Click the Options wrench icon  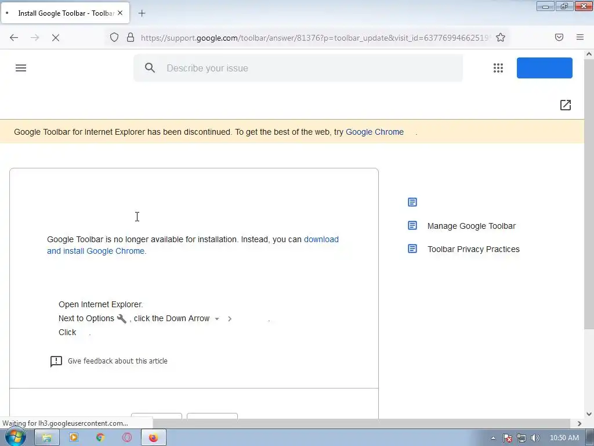122,319
